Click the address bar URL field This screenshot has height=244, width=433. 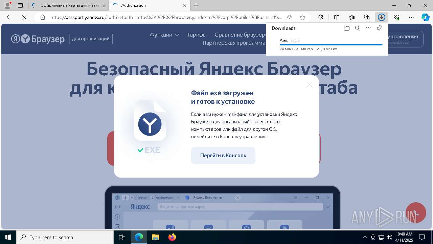(x=166, y=17)
